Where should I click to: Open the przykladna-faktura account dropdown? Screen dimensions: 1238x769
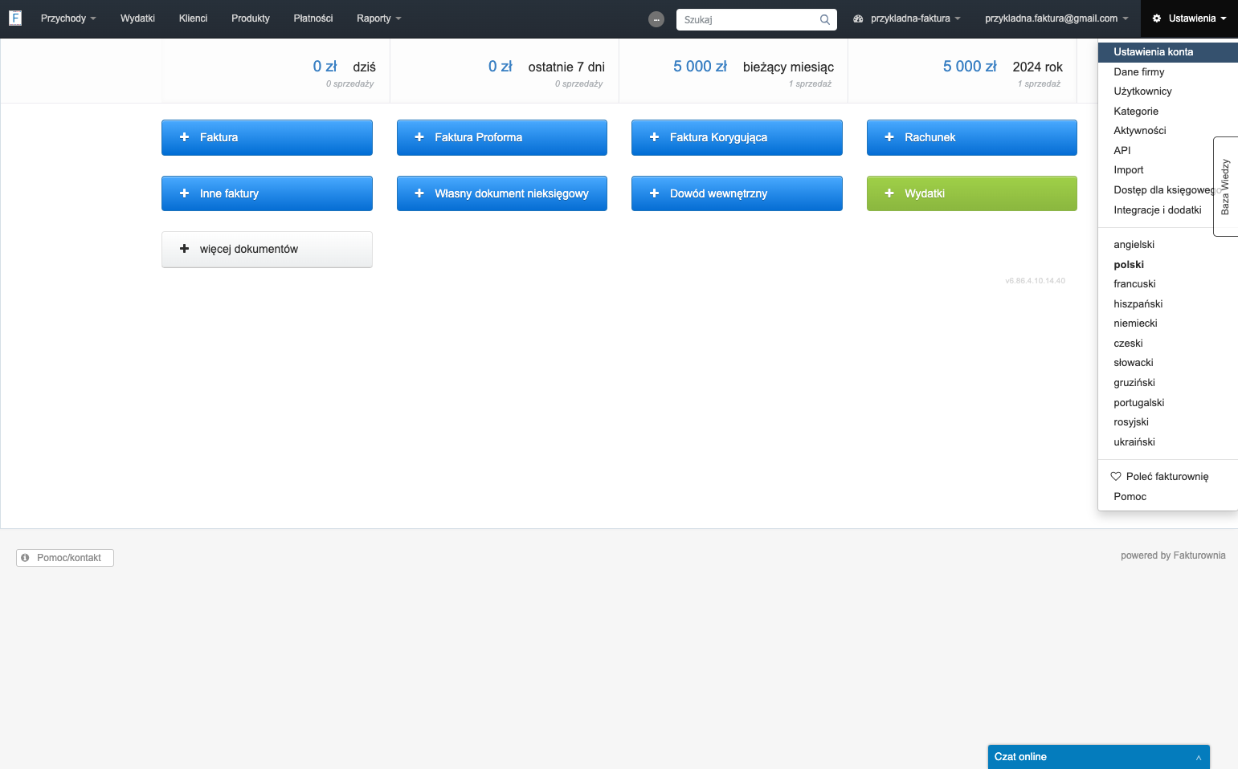(x=907, y=18)
